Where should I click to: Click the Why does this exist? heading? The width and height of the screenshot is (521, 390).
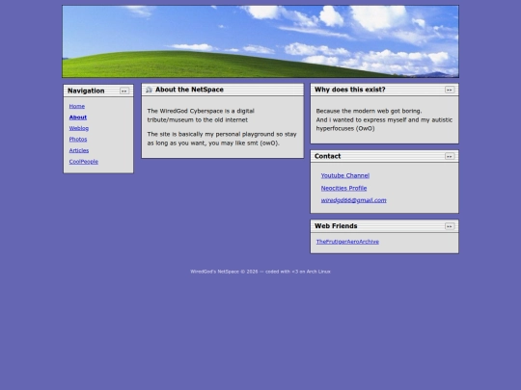tap(350, 90)
